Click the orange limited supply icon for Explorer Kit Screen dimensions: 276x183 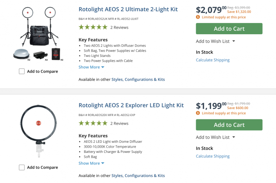[x=198, y=113]
